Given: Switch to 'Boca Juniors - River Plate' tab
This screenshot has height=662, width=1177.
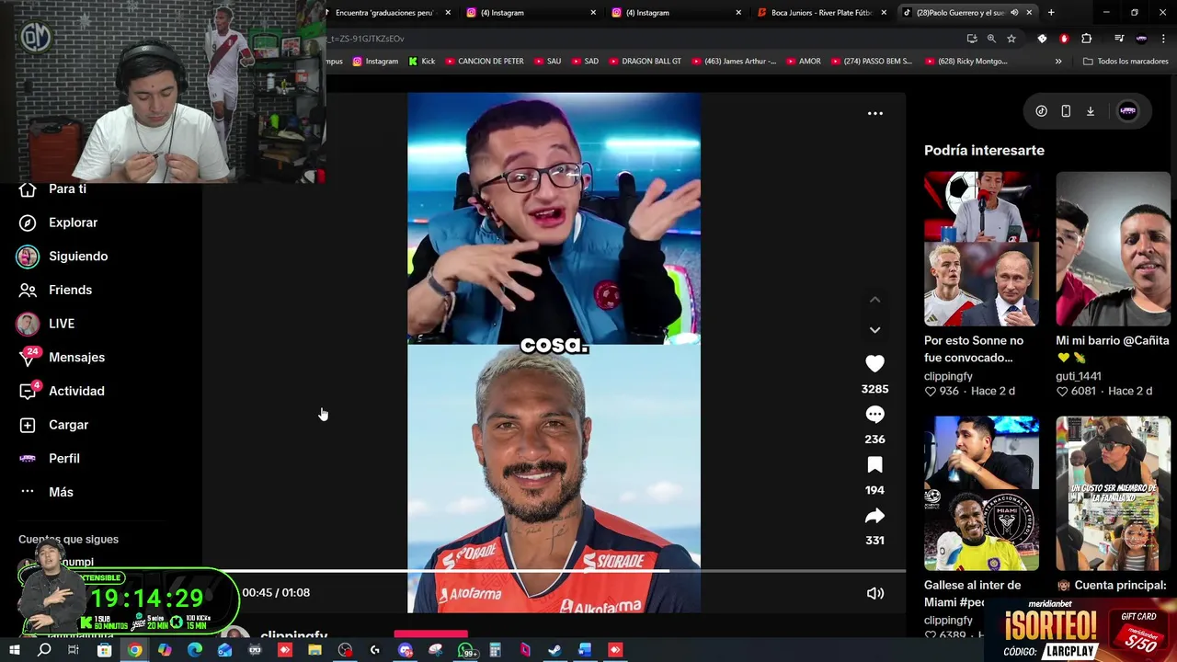Looking at the screenshot, I should [820, 13].
